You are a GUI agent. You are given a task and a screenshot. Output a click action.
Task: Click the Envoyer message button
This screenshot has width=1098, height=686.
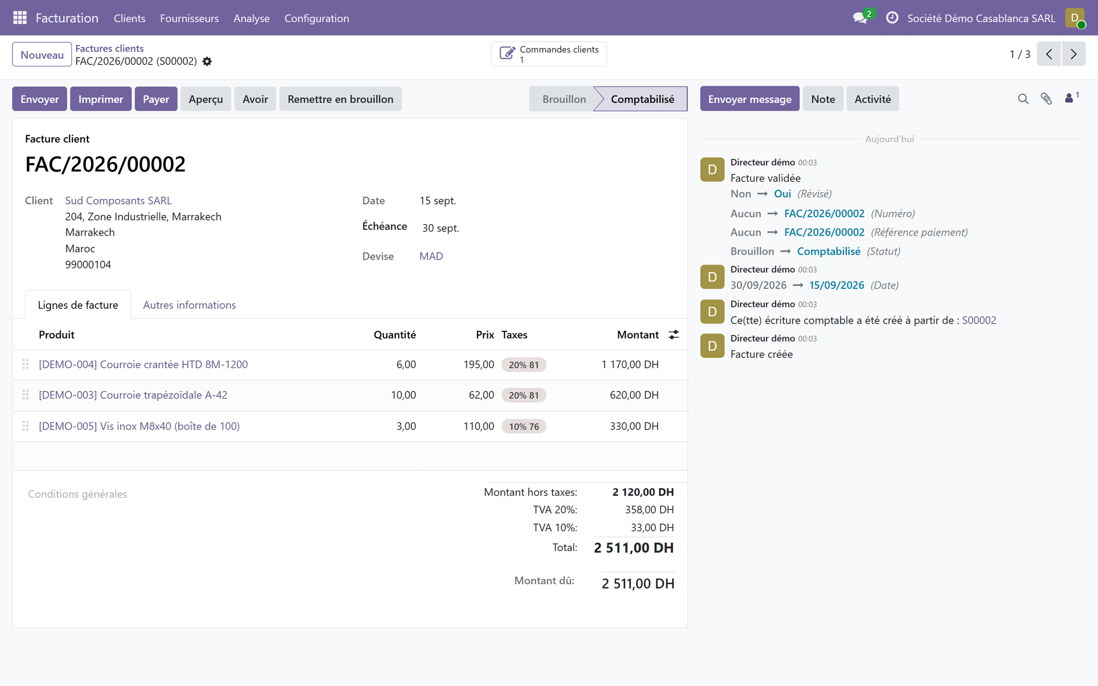[750, 99]
